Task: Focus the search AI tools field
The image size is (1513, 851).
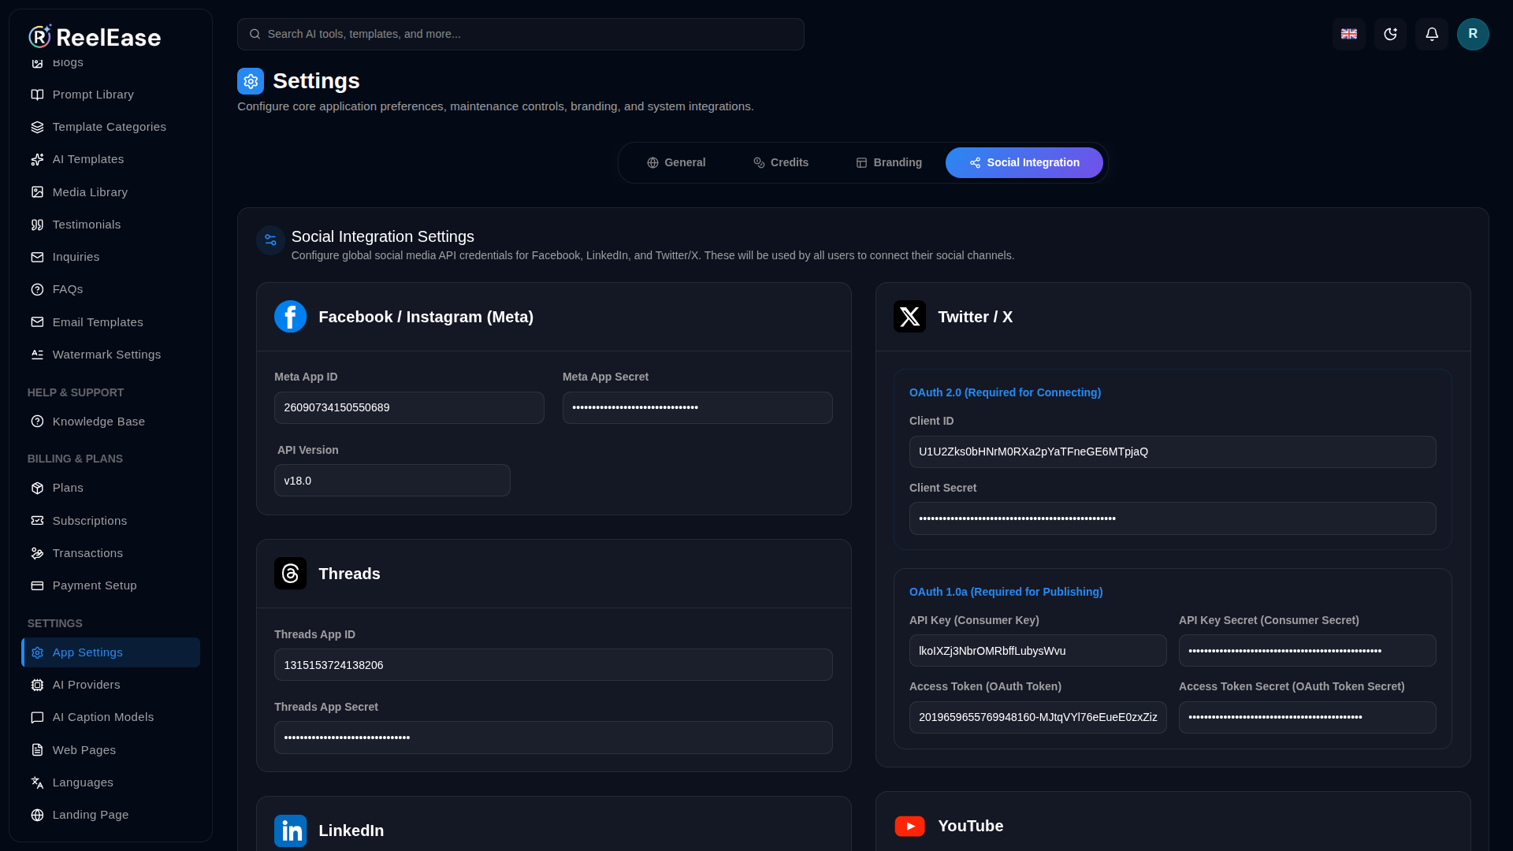Action: click(x=521, y=34)
